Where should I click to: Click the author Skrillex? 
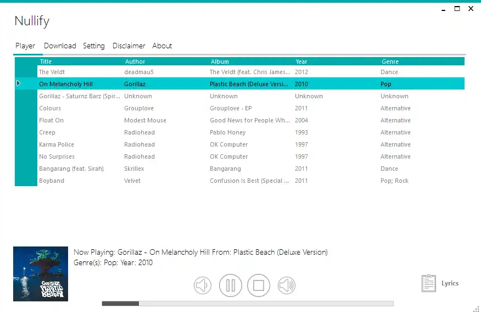[134, 169]
